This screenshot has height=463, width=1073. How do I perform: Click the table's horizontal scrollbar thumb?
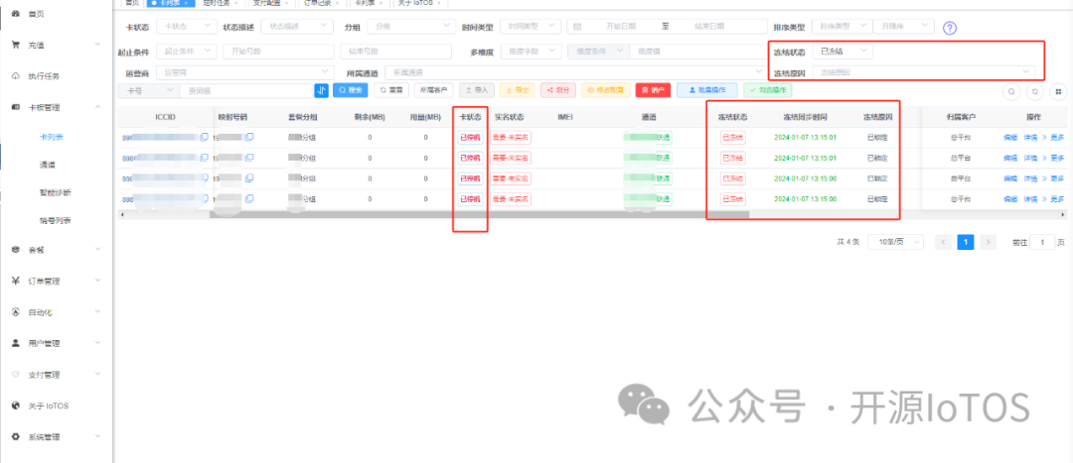tap(479, 214)
